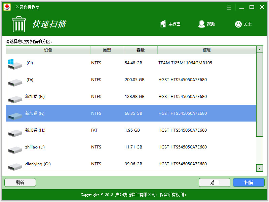Click the 68.35 GB capacity cell
269x202 pixels.
(133, 113)
